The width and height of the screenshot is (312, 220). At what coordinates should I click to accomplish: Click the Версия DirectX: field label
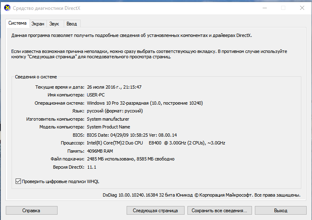tap(69, 167)
